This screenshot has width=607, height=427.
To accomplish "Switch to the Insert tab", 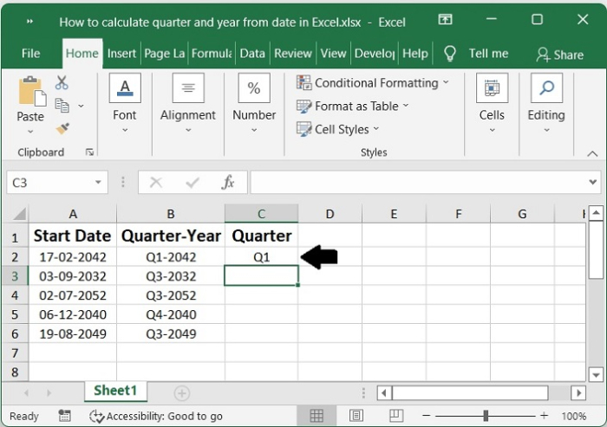I will 121,54.
